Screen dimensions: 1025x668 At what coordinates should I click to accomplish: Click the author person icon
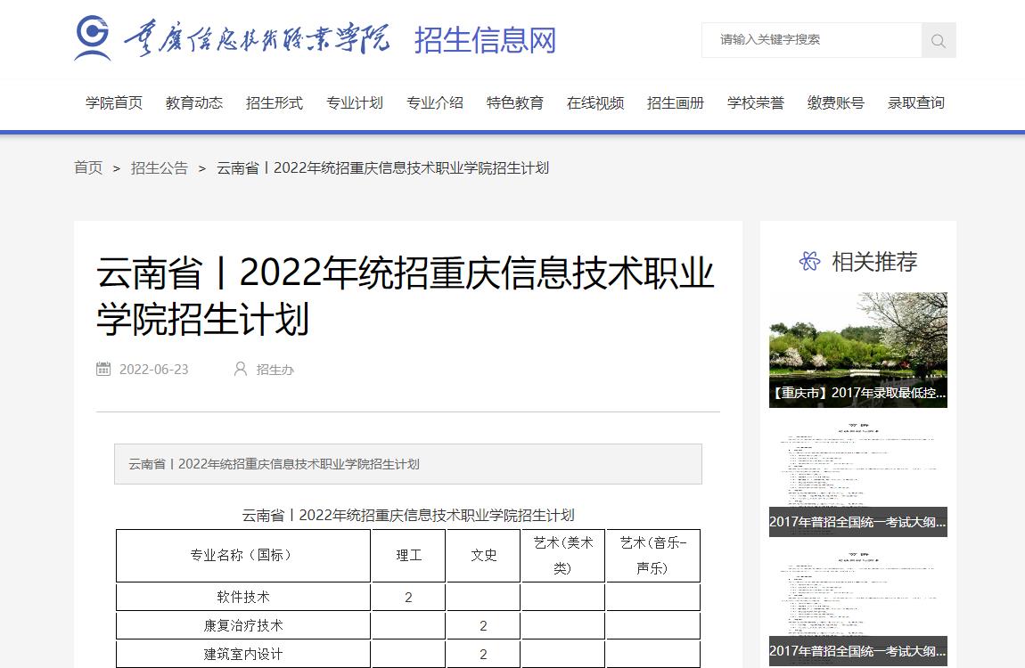240,369
